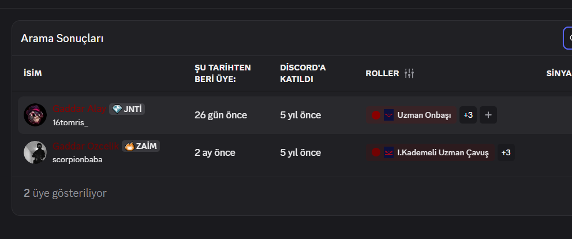Open the Gaddar Alay member name
572x239 pixels.
coord(80,109)
